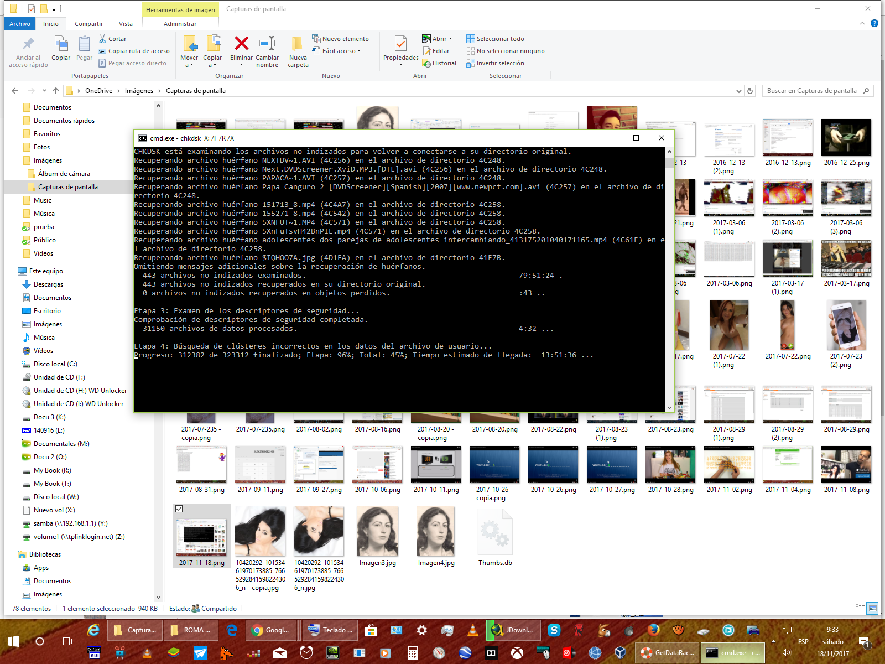Open the address bar history dropdown arrow
The width and height of the screenshot is (885, 664).
pos(739,91)
